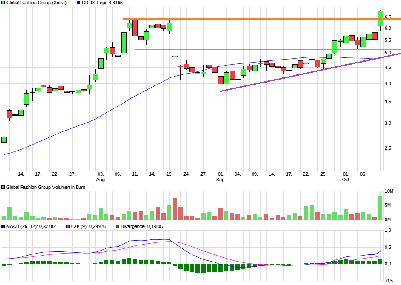The image size is (401, 285).
Task: Click the Global Fashion Group (Xetra) title label
Action: pyautogui.click(x=36, y=3)
